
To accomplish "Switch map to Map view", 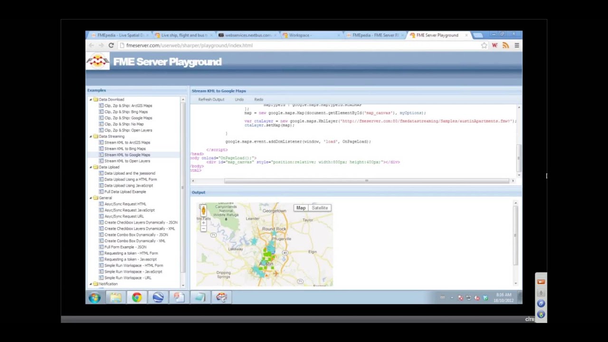I will [x=301, y=208].
